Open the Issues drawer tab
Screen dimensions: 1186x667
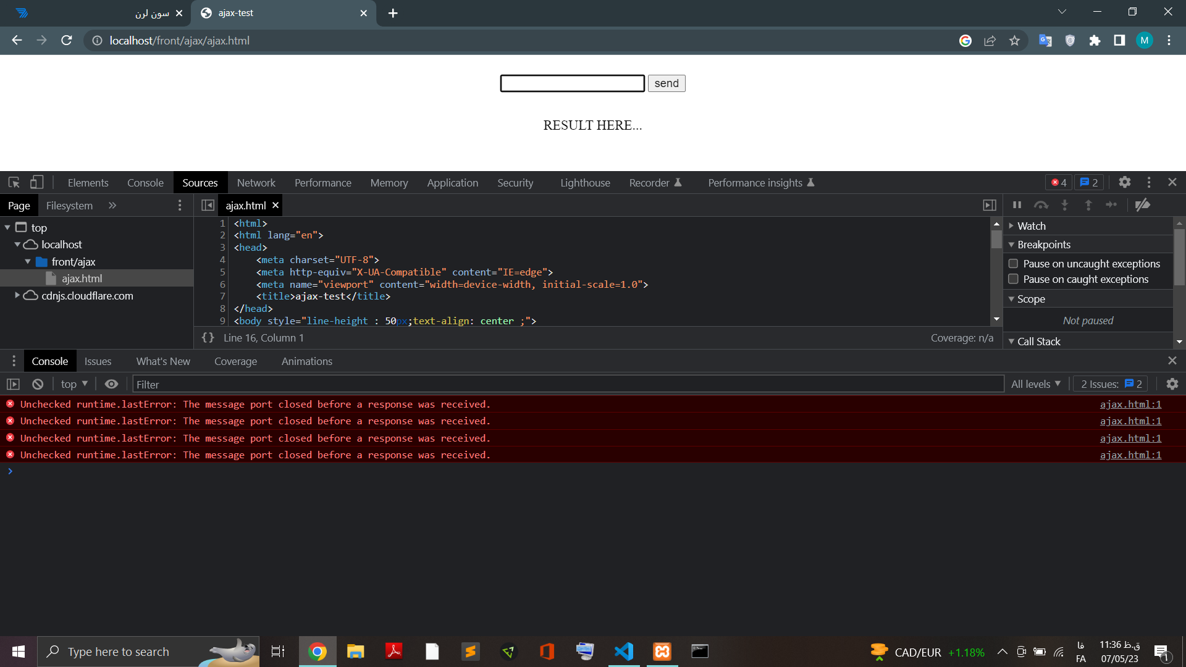[x=98, y=361]
